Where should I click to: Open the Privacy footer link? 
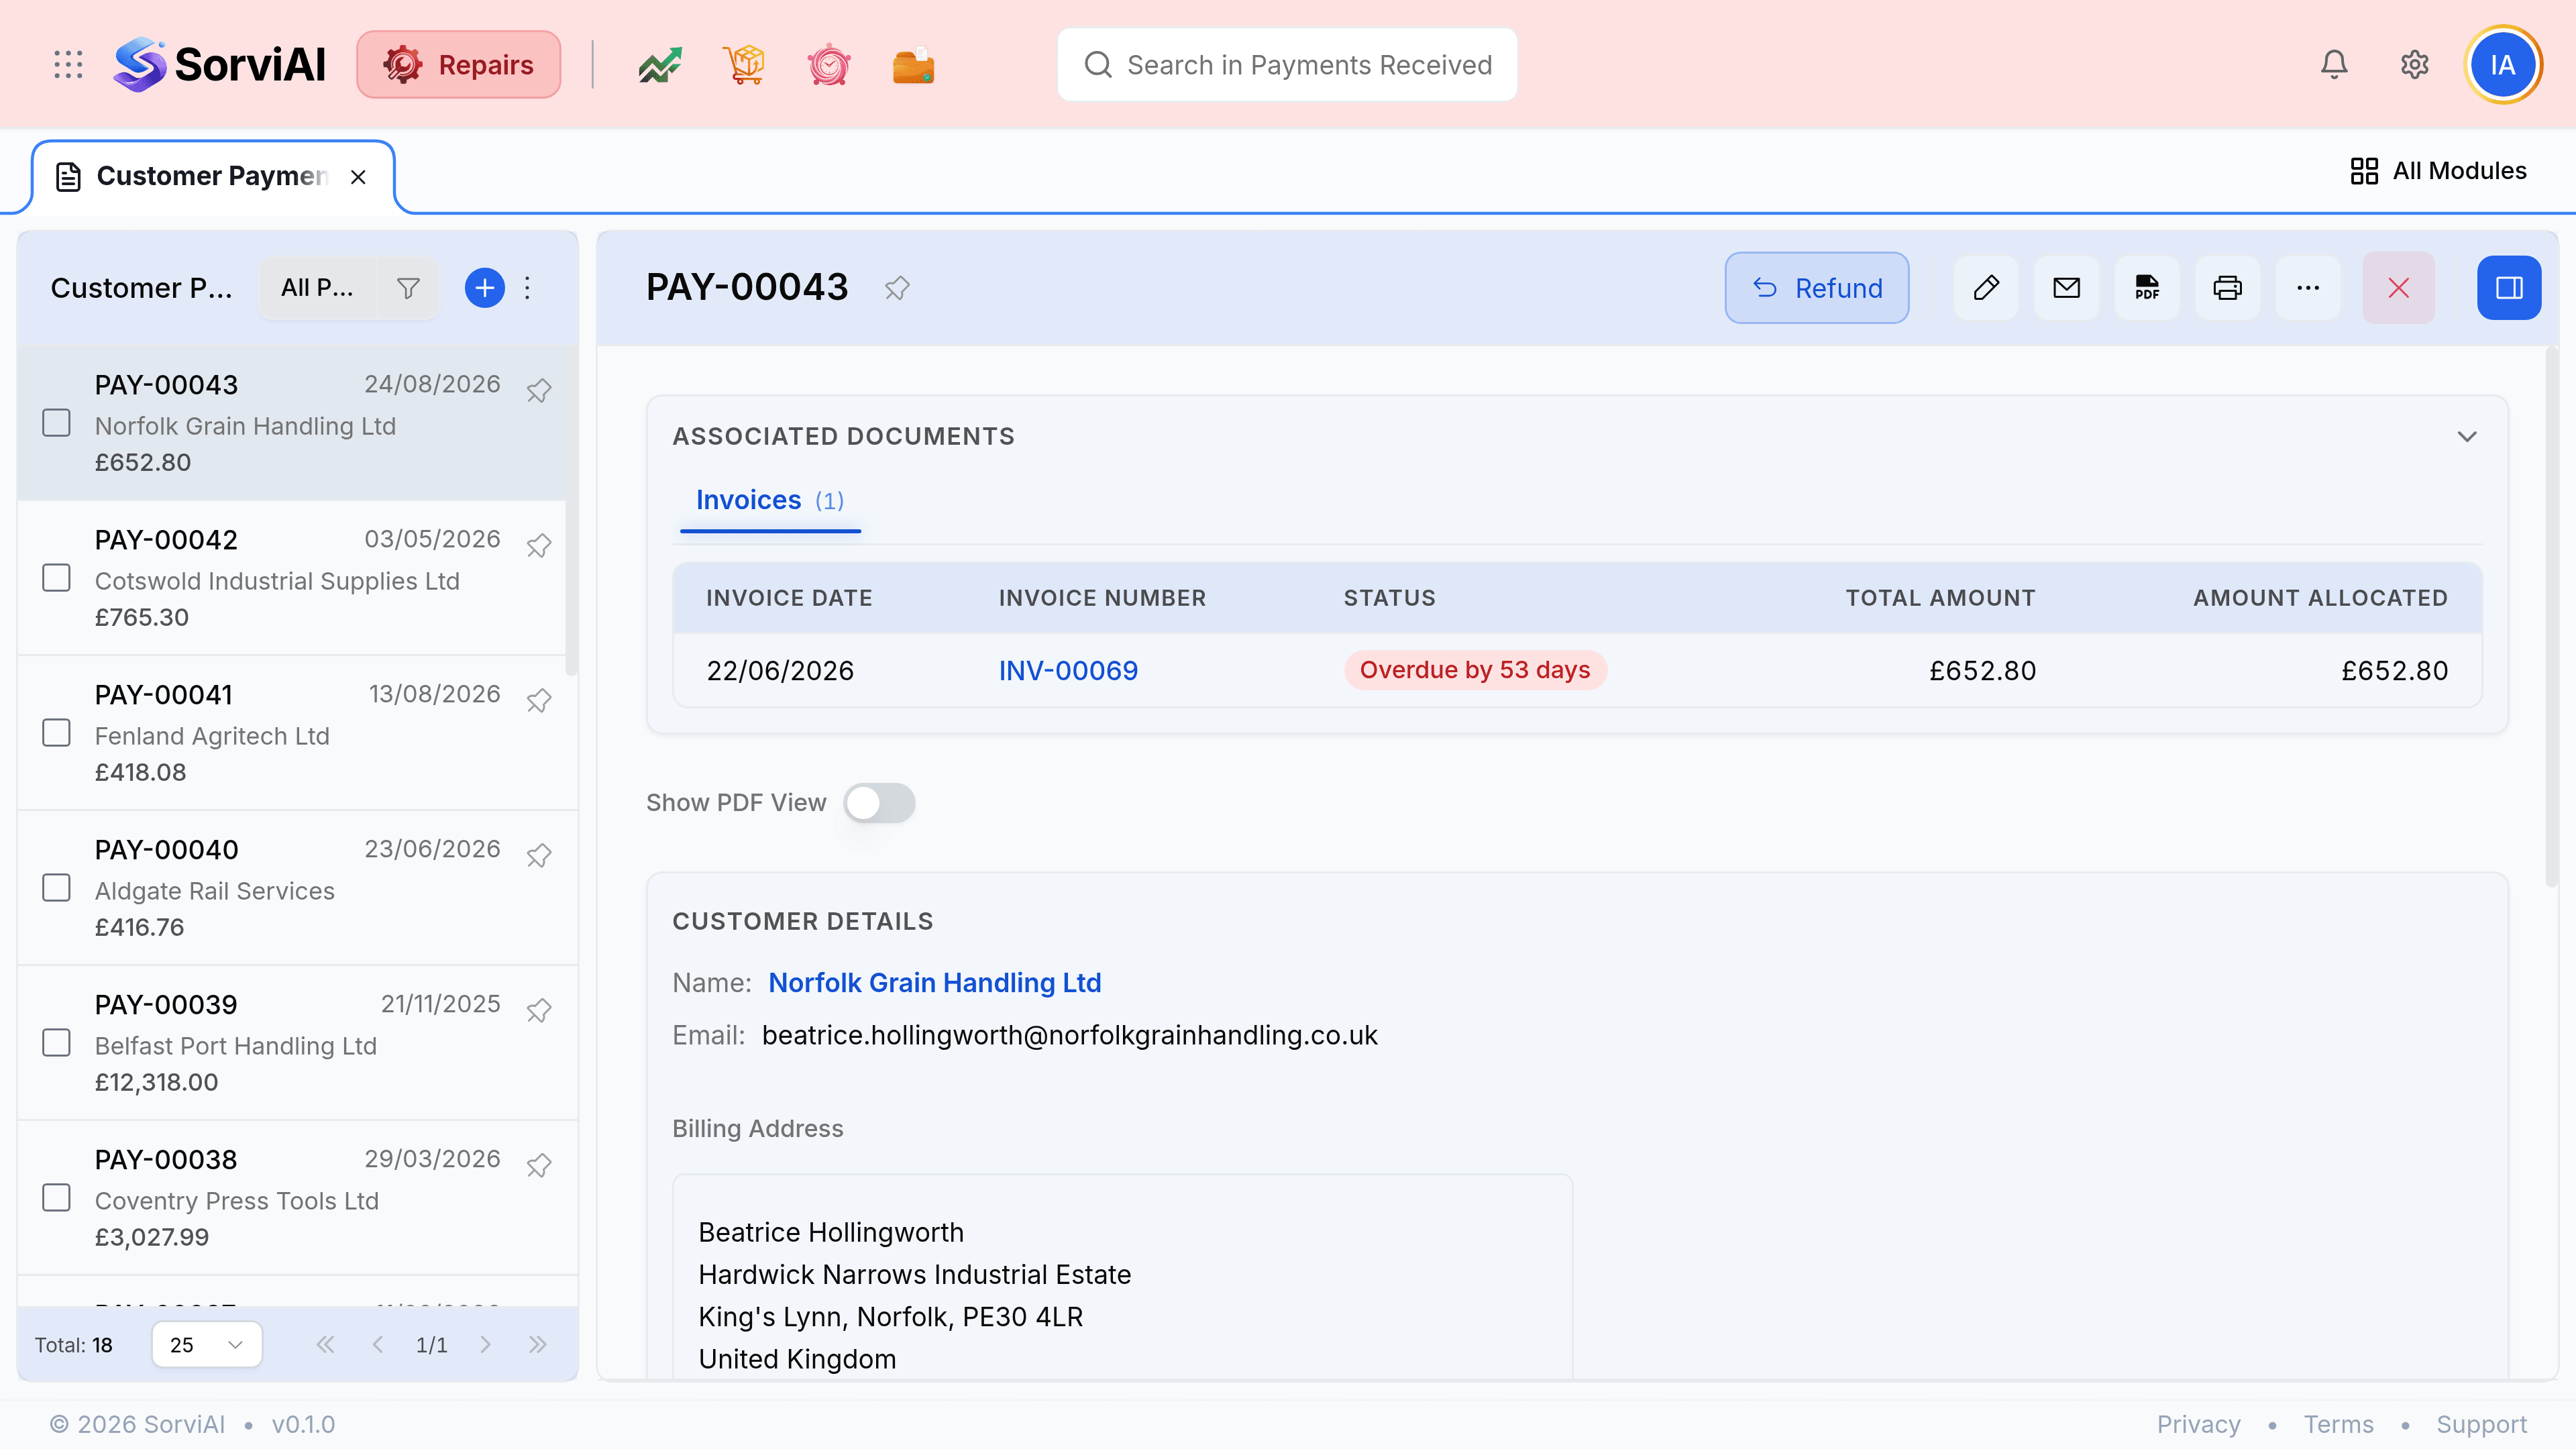[2198, 1424]
